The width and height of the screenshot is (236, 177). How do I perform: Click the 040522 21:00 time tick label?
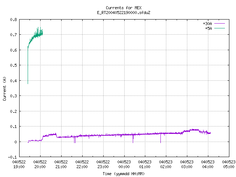click(61, 164)
